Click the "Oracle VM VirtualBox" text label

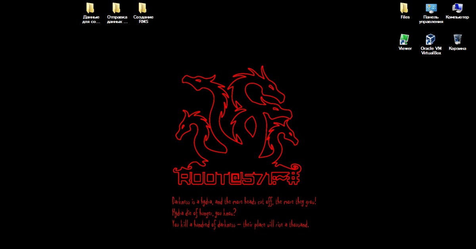pyautogui.click(x=431, y=51)
